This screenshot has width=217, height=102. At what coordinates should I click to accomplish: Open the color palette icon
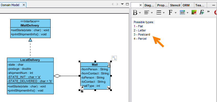(194, 12)
